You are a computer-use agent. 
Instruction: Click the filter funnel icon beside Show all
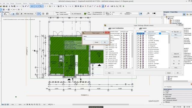(172, 32)
